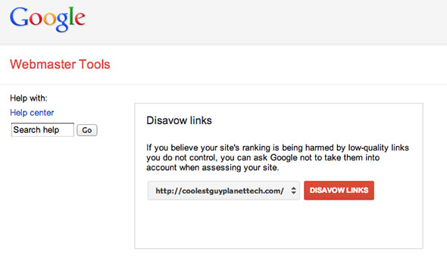Click the Go search button
Image resolution: width=447 pixels, height=276 pixels.
(87, 130)
